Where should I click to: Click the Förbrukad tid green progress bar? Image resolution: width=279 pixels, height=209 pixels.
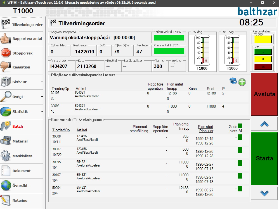(x=169, y=37)
